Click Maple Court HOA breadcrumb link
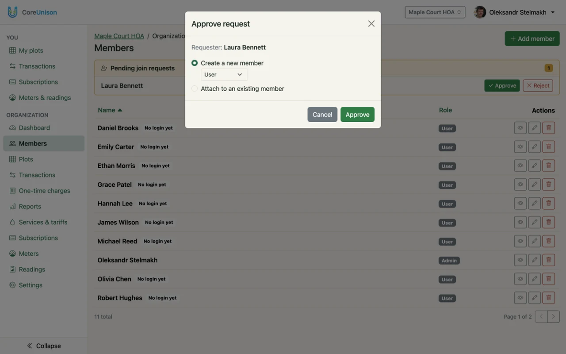Screen dimensions: 566x354 point(119,36)
